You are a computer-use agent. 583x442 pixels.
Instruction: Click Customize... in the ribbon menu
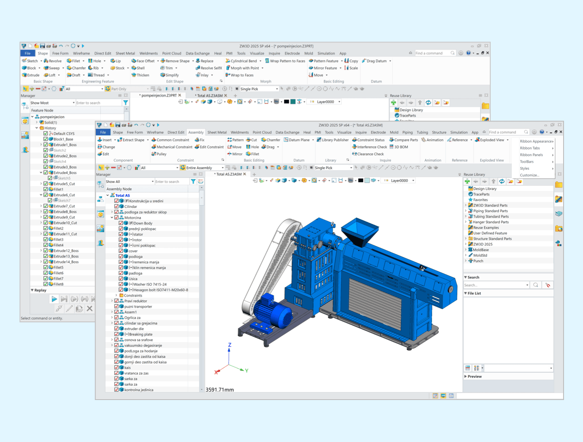tap(529, 175)
